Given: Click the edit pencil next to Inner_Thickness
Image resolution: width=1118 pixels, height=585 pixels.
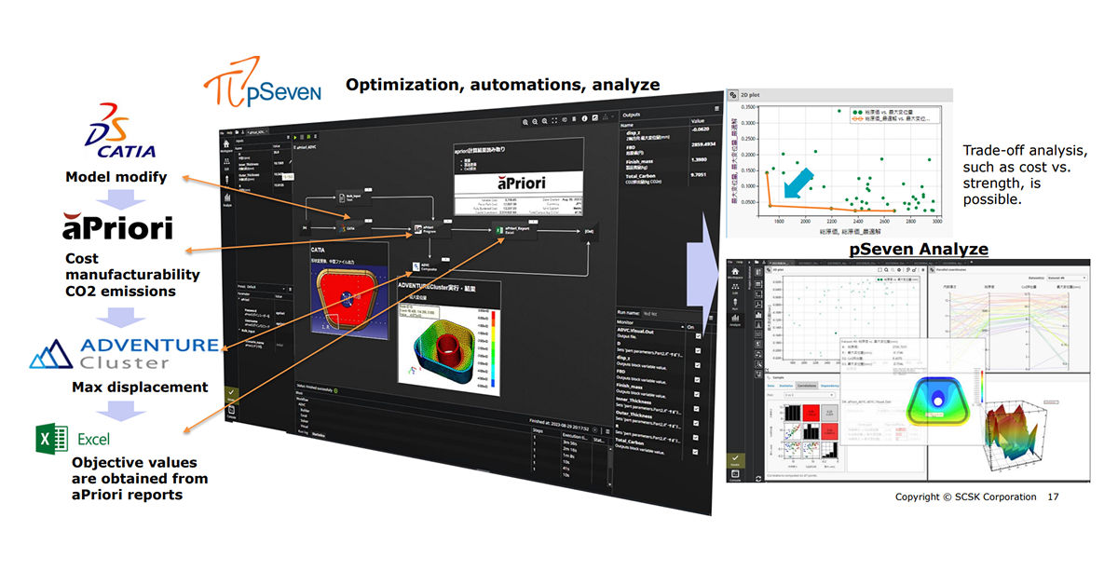Looking at the screenshot, I should tap(290, 162).
